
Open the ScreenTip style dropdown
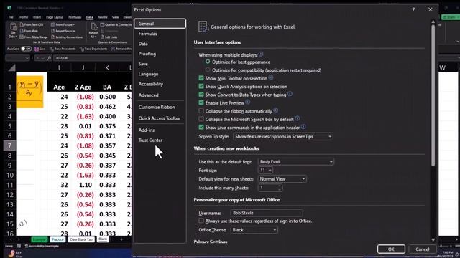[x=283, y=137]
